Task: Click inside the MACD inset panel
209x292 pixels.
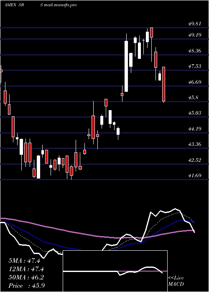Action: pyautogui.click(x=115, y=271)
